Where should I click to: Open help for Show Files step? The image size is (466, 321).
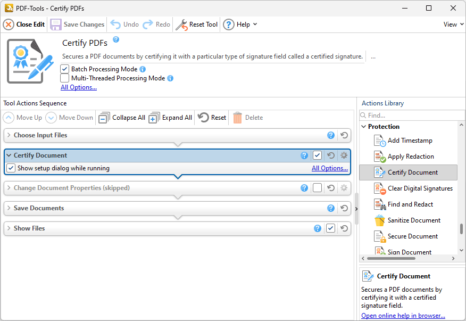pyautogui.click(x=318, y=228)
